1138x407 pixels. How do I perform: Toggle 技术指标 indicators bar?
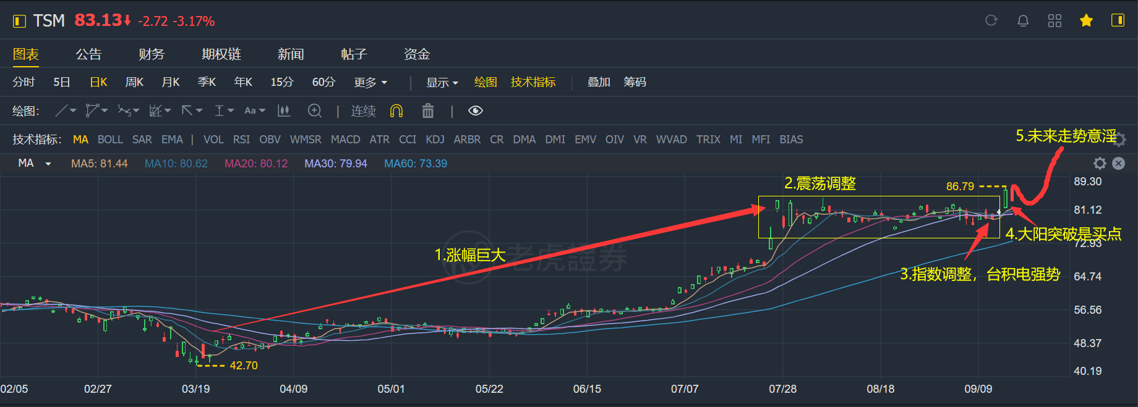pyautogui.click(x=533, y=82)
